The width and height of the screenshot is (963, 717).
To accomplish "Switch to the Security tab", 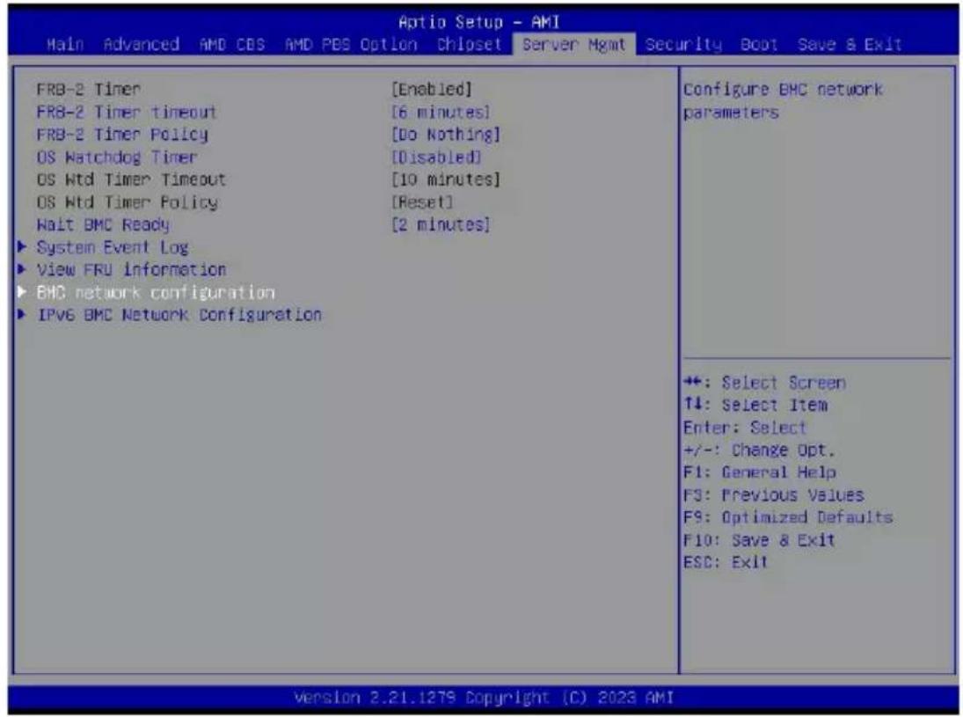I will click(683, 44).
